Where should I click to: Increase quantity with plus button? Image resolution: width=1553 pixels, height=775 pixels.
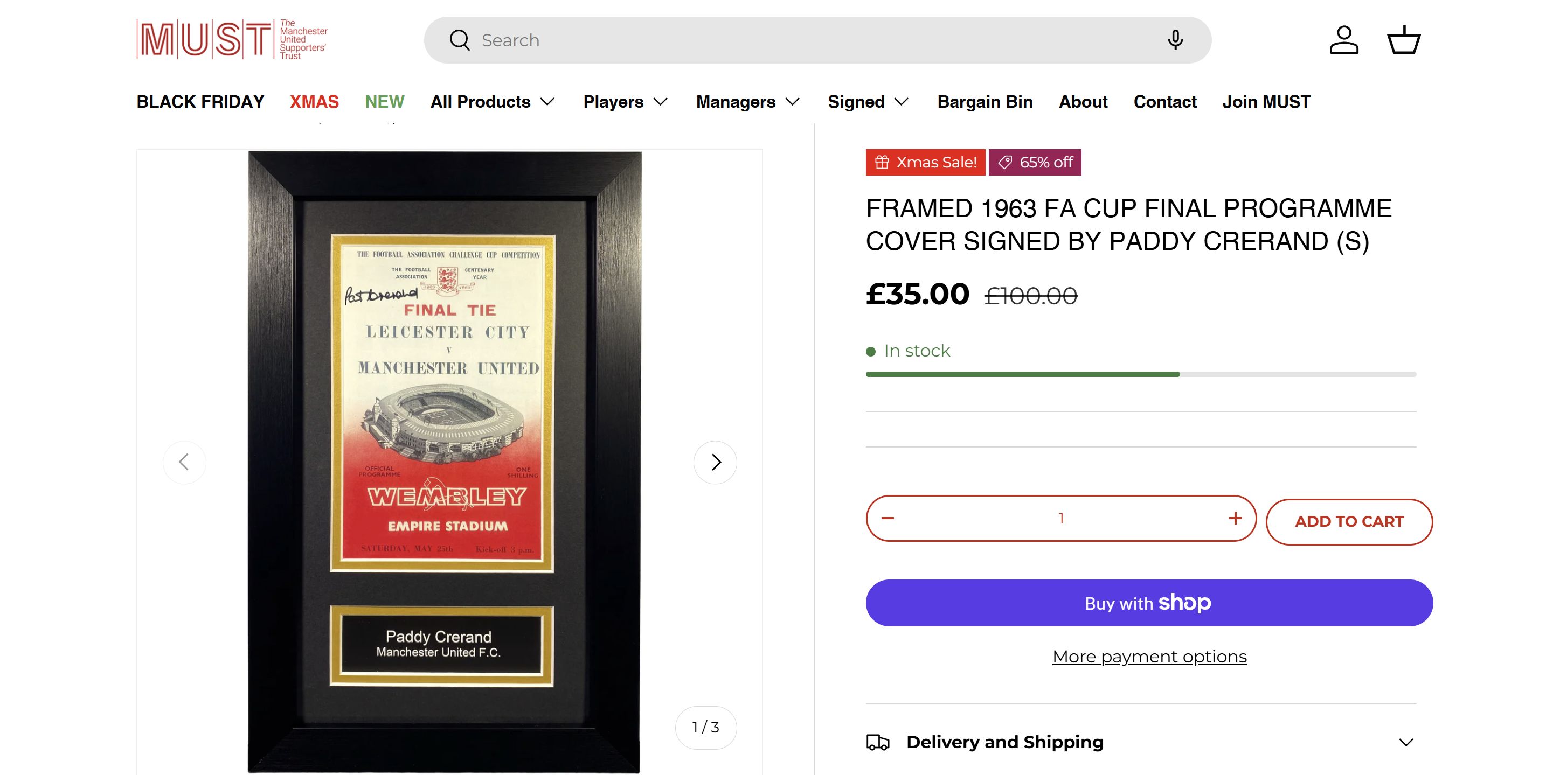(1235, 518)
